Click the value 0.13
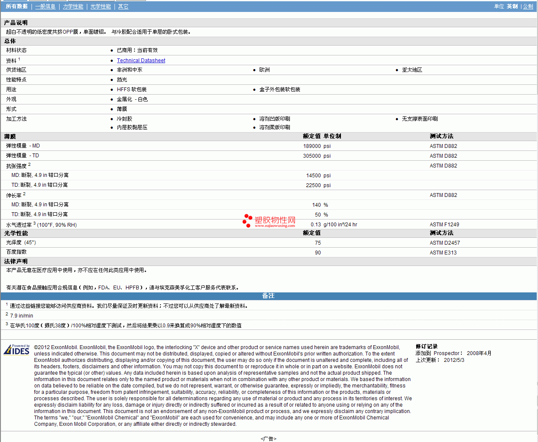The height and width of the screenshot is (442, 538). point(316,225)
